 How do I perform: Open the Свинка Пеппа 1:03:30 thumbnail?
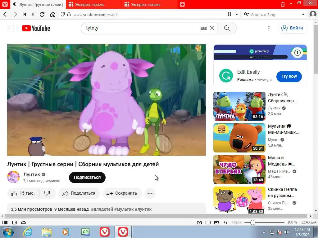tap(239, 201)
